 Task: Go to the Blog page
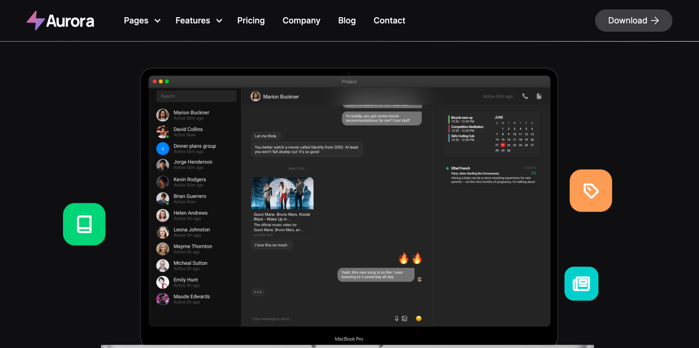347,20
